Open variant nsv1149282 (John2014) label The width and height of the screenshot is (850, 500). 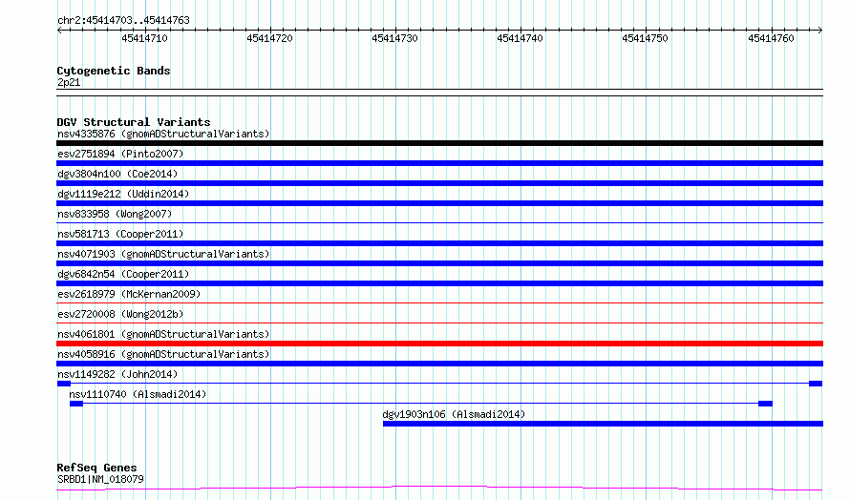coord(117,374)
